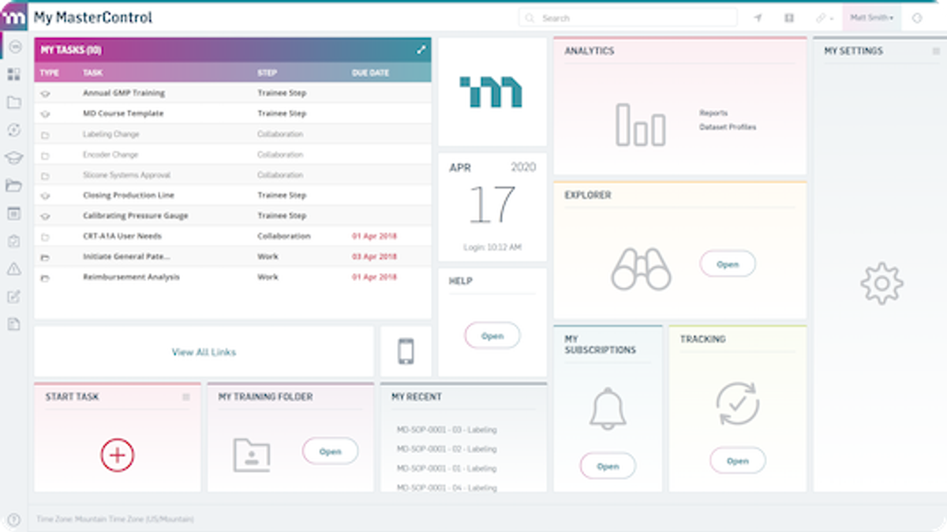Screen dimensions: 947x532
Task: Click the My Training Folder folder icon
Action: [x=252, y=455]
